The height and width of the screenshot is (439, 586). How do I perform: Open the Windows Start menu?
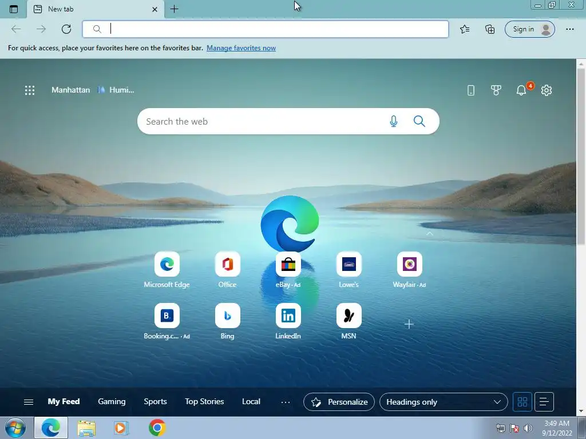click(15, 428)
